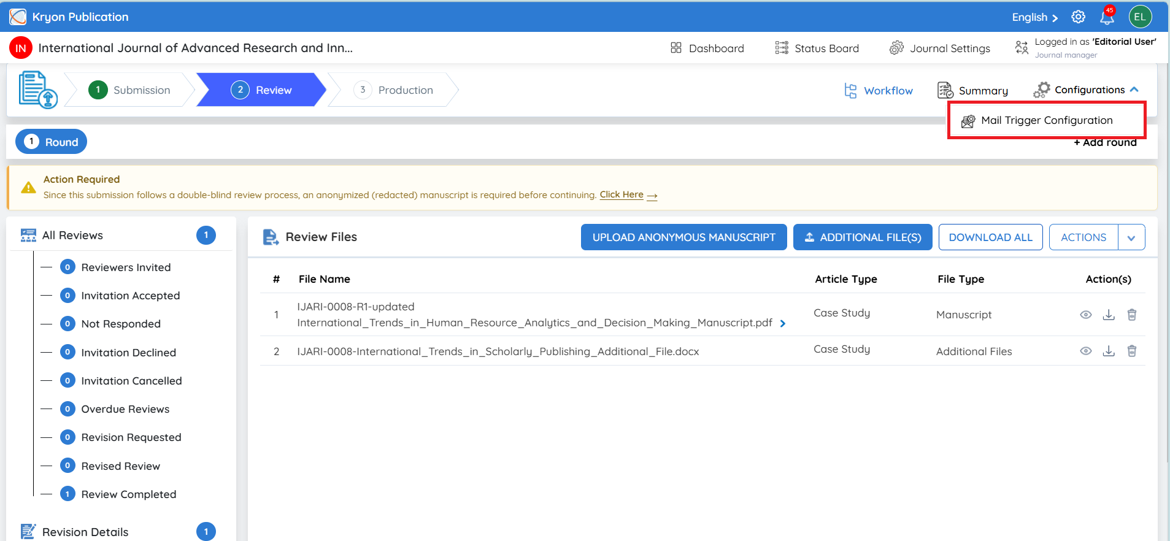The height and width of the screenshot is (541, 1170).
Task: Click the ADDITIONAL FILE(S) button
Action: [863, 237]
